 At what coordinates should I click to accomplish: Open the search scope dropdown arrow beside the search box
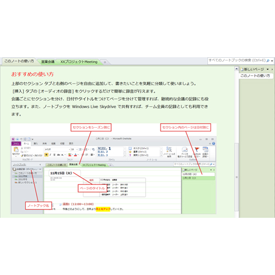pyautogui.click(x=272, y=61)
